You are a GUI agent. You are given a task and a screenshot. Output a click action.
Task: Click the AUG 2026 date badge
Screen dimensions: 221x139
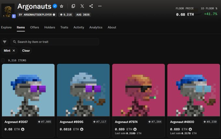point(83,15)
